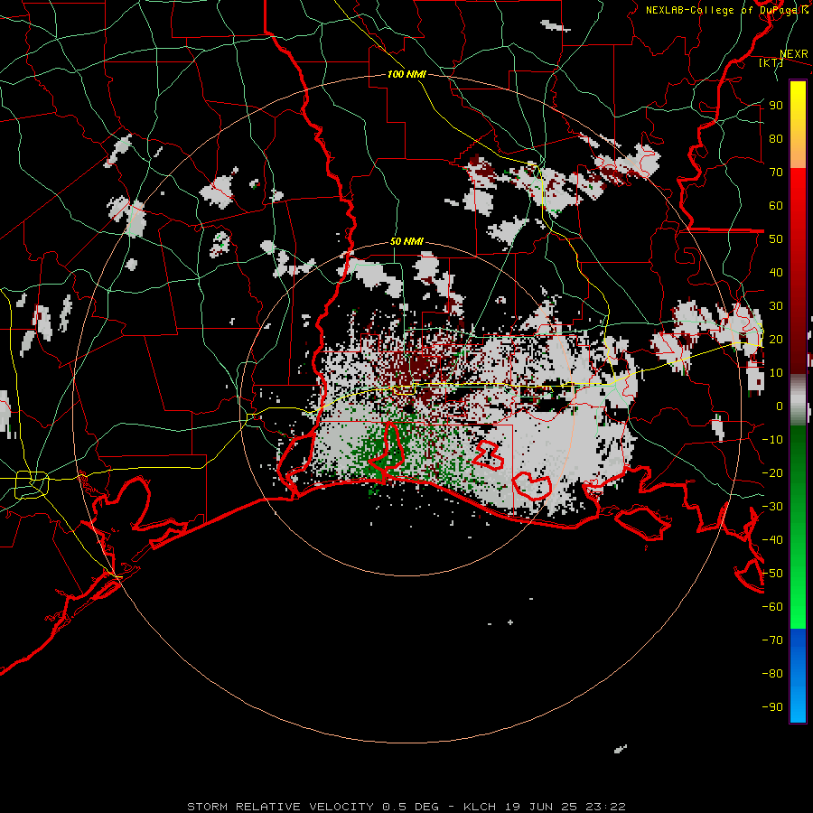The image size is (813, 813).
Task: Select the -70 value on the velocity scale
Action: tap(772, 640)
